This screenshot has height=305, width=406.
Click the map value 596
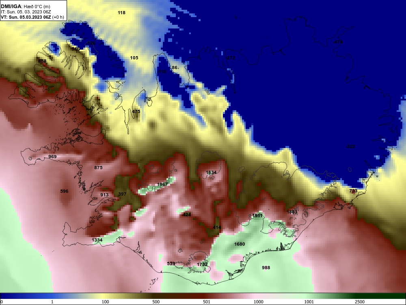coord(64,192)
